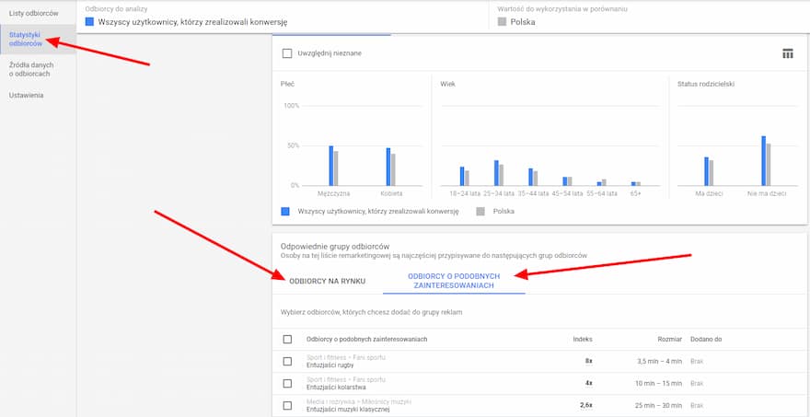The width and height of the screenshot is (810, 417).
Task: Click the grey Polska swatch in the header
Action: click(x=502, y=22)
